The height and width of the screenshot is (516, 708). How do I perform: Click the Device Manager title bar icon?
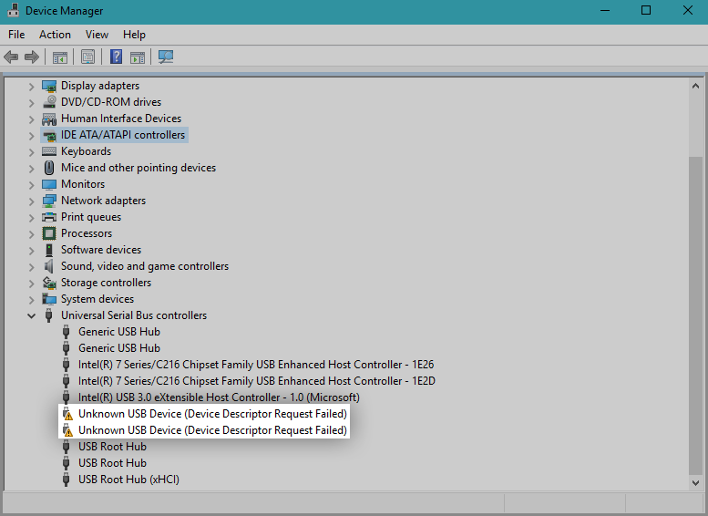(x=14, y=10)
